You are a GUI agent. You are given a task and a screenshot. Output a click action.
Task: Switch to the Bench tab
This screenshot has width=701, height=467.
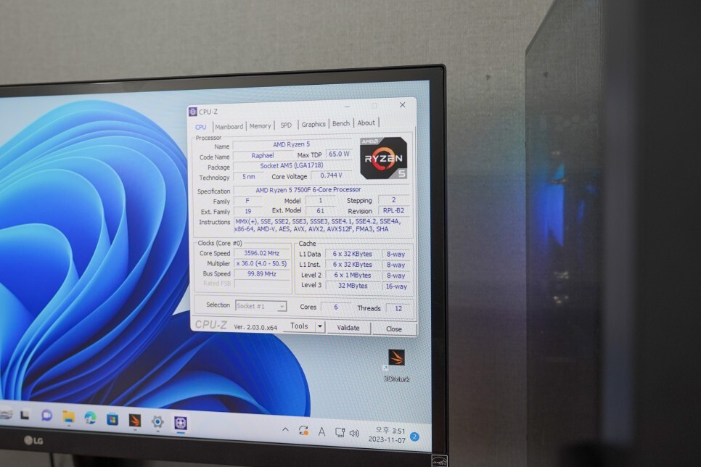click(x=341, y=124)
